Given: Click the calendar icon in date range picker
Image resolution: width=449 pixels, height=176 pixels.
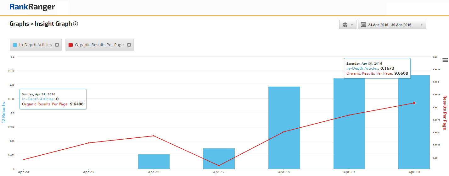Looking at the screenshot, I should tap(363, 25).
